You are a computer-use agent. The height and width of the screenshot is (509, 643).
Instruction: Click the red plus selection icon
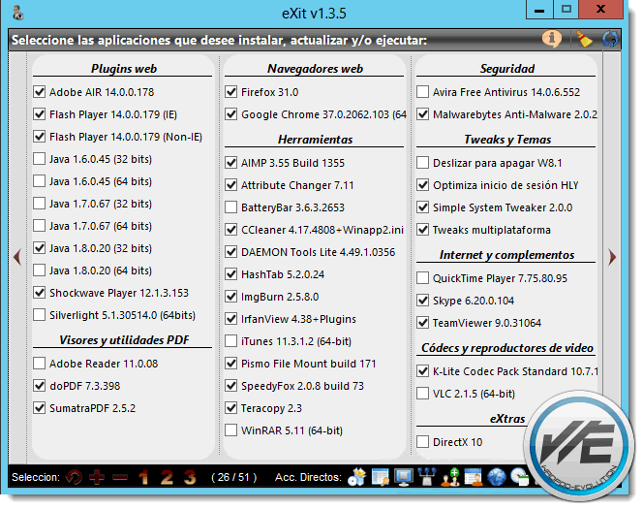point(97,477)
